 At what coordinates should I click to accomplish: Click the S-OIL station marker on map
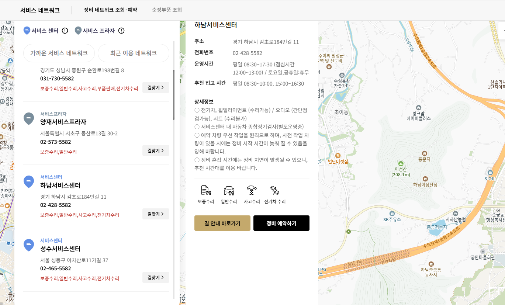491,172
